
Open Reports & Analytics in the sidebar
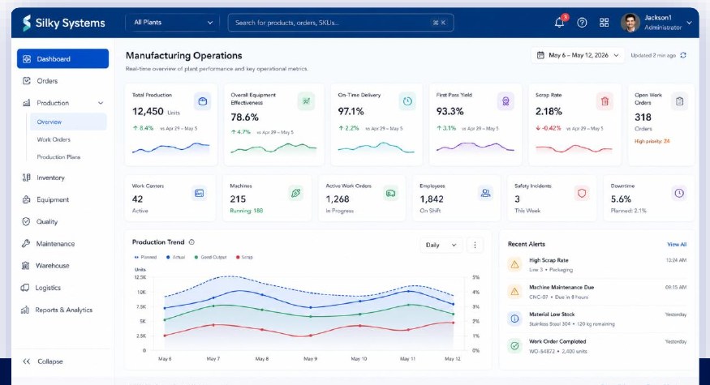tap(63, 310)
